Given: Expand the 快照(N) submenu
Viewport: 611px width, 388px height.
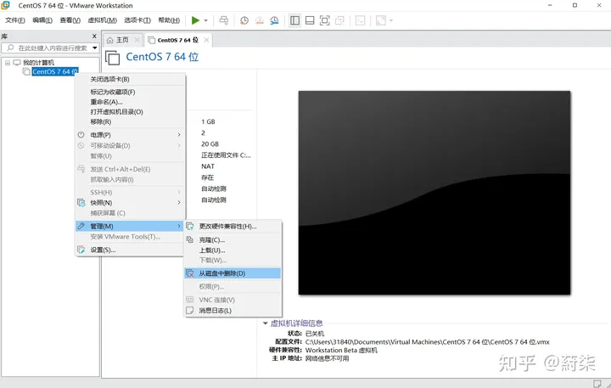Looking at the screenshot, I should coord(129,203).
